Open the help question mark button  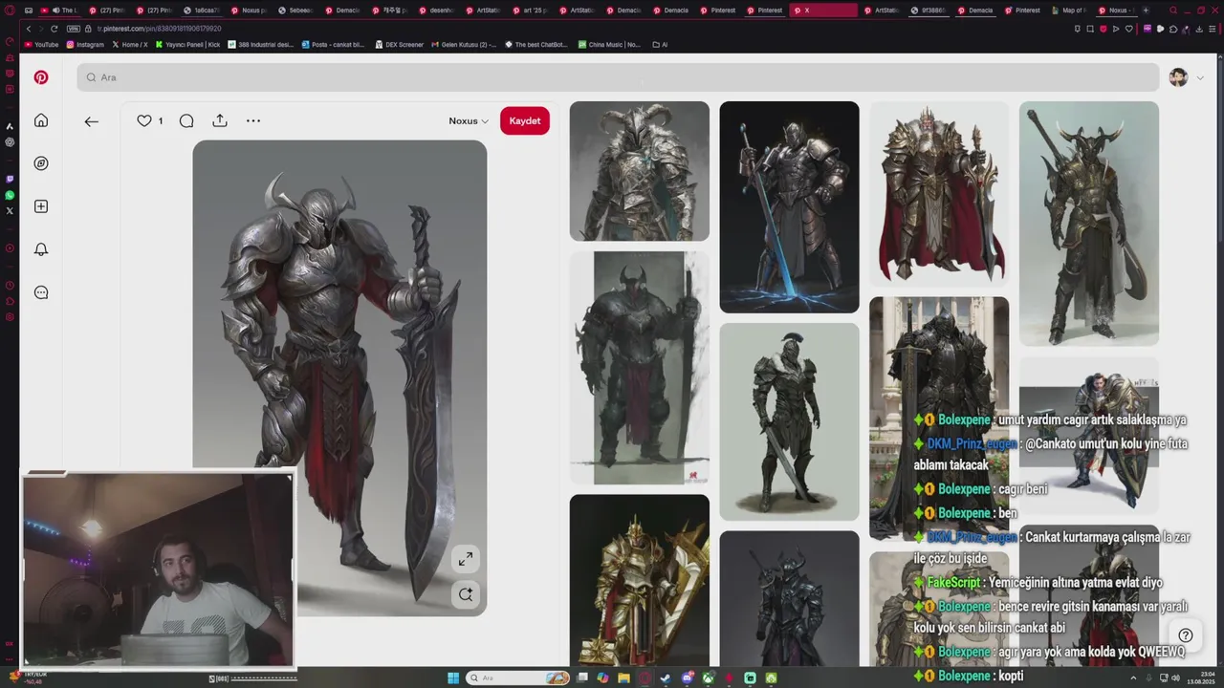[x=1186, y=635]
